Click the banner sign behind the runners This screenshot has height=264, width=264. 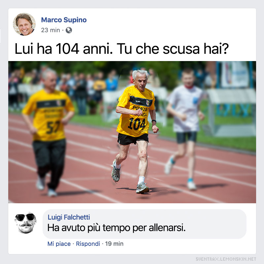coord(235,74)
